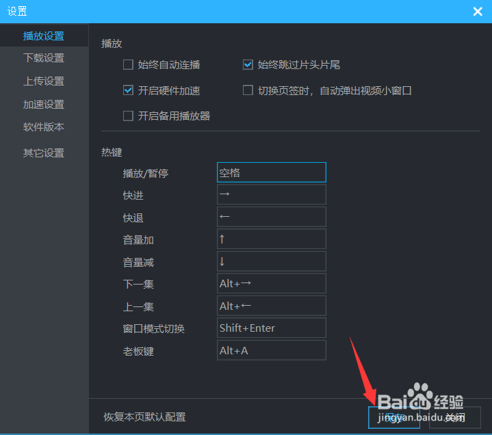The width and height of the screenshot is (492, 435).
Task: Edit the 下一集 hotkey field
Action: point(272,284)
